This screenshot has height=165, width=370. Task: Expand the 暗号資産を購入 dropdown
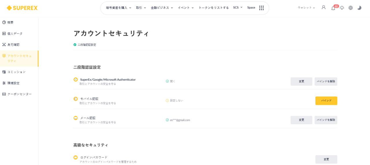point(119,8)
